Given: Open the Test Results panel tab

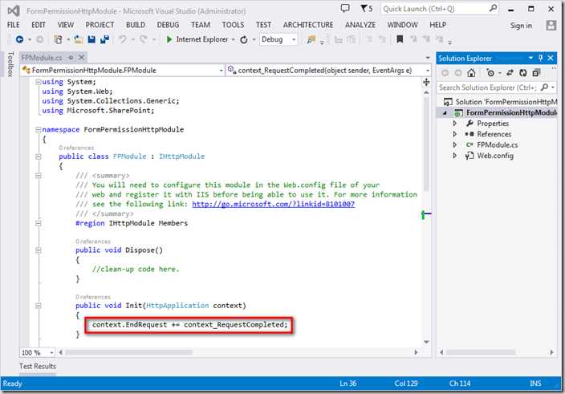Looking at the screenshot, I should click(38, 366).
